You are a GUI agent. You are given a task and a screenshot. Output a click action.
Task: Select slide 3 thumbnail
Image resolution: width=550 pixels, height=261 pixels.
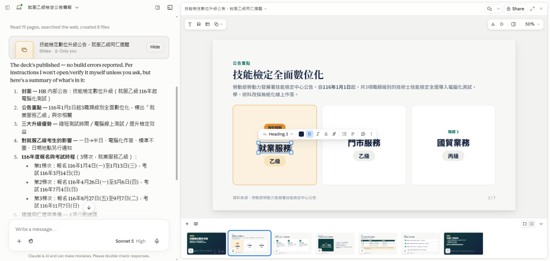(x=292, y=243)
